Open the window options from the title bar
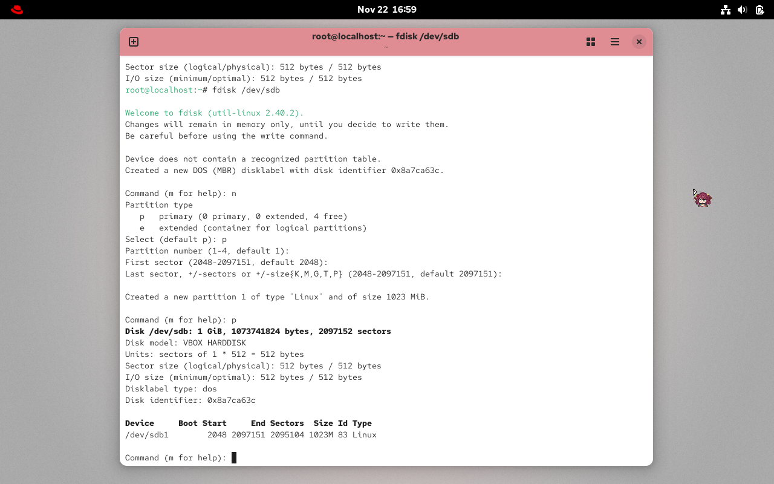 614,42
